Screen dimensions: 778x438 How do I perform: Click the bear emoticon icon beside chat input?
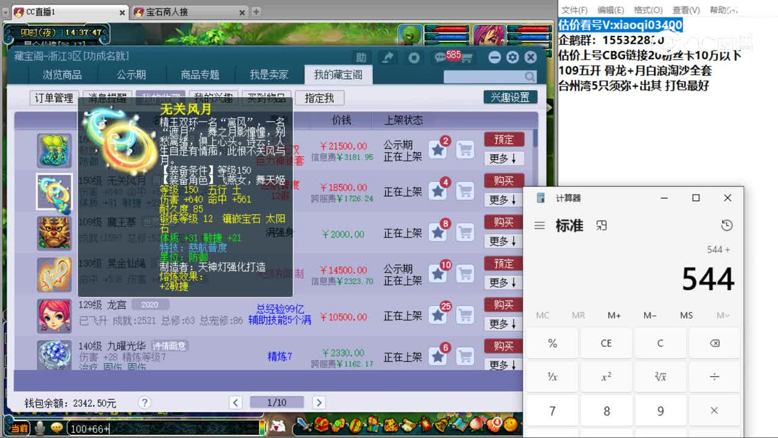278,426
